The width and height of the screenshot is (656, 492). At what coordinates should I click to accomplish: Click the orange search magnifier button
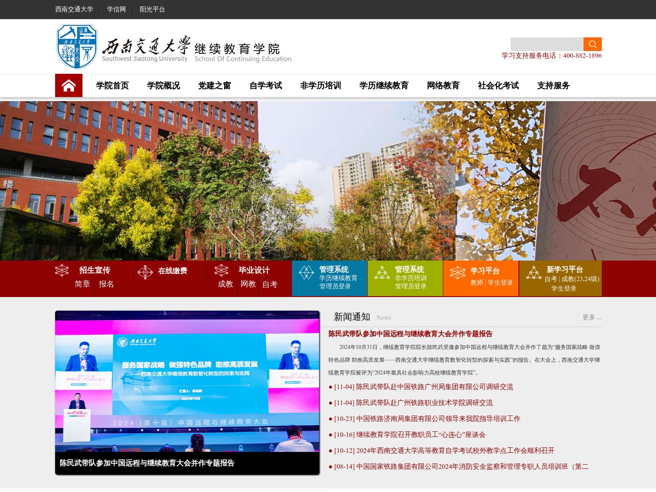593,44
